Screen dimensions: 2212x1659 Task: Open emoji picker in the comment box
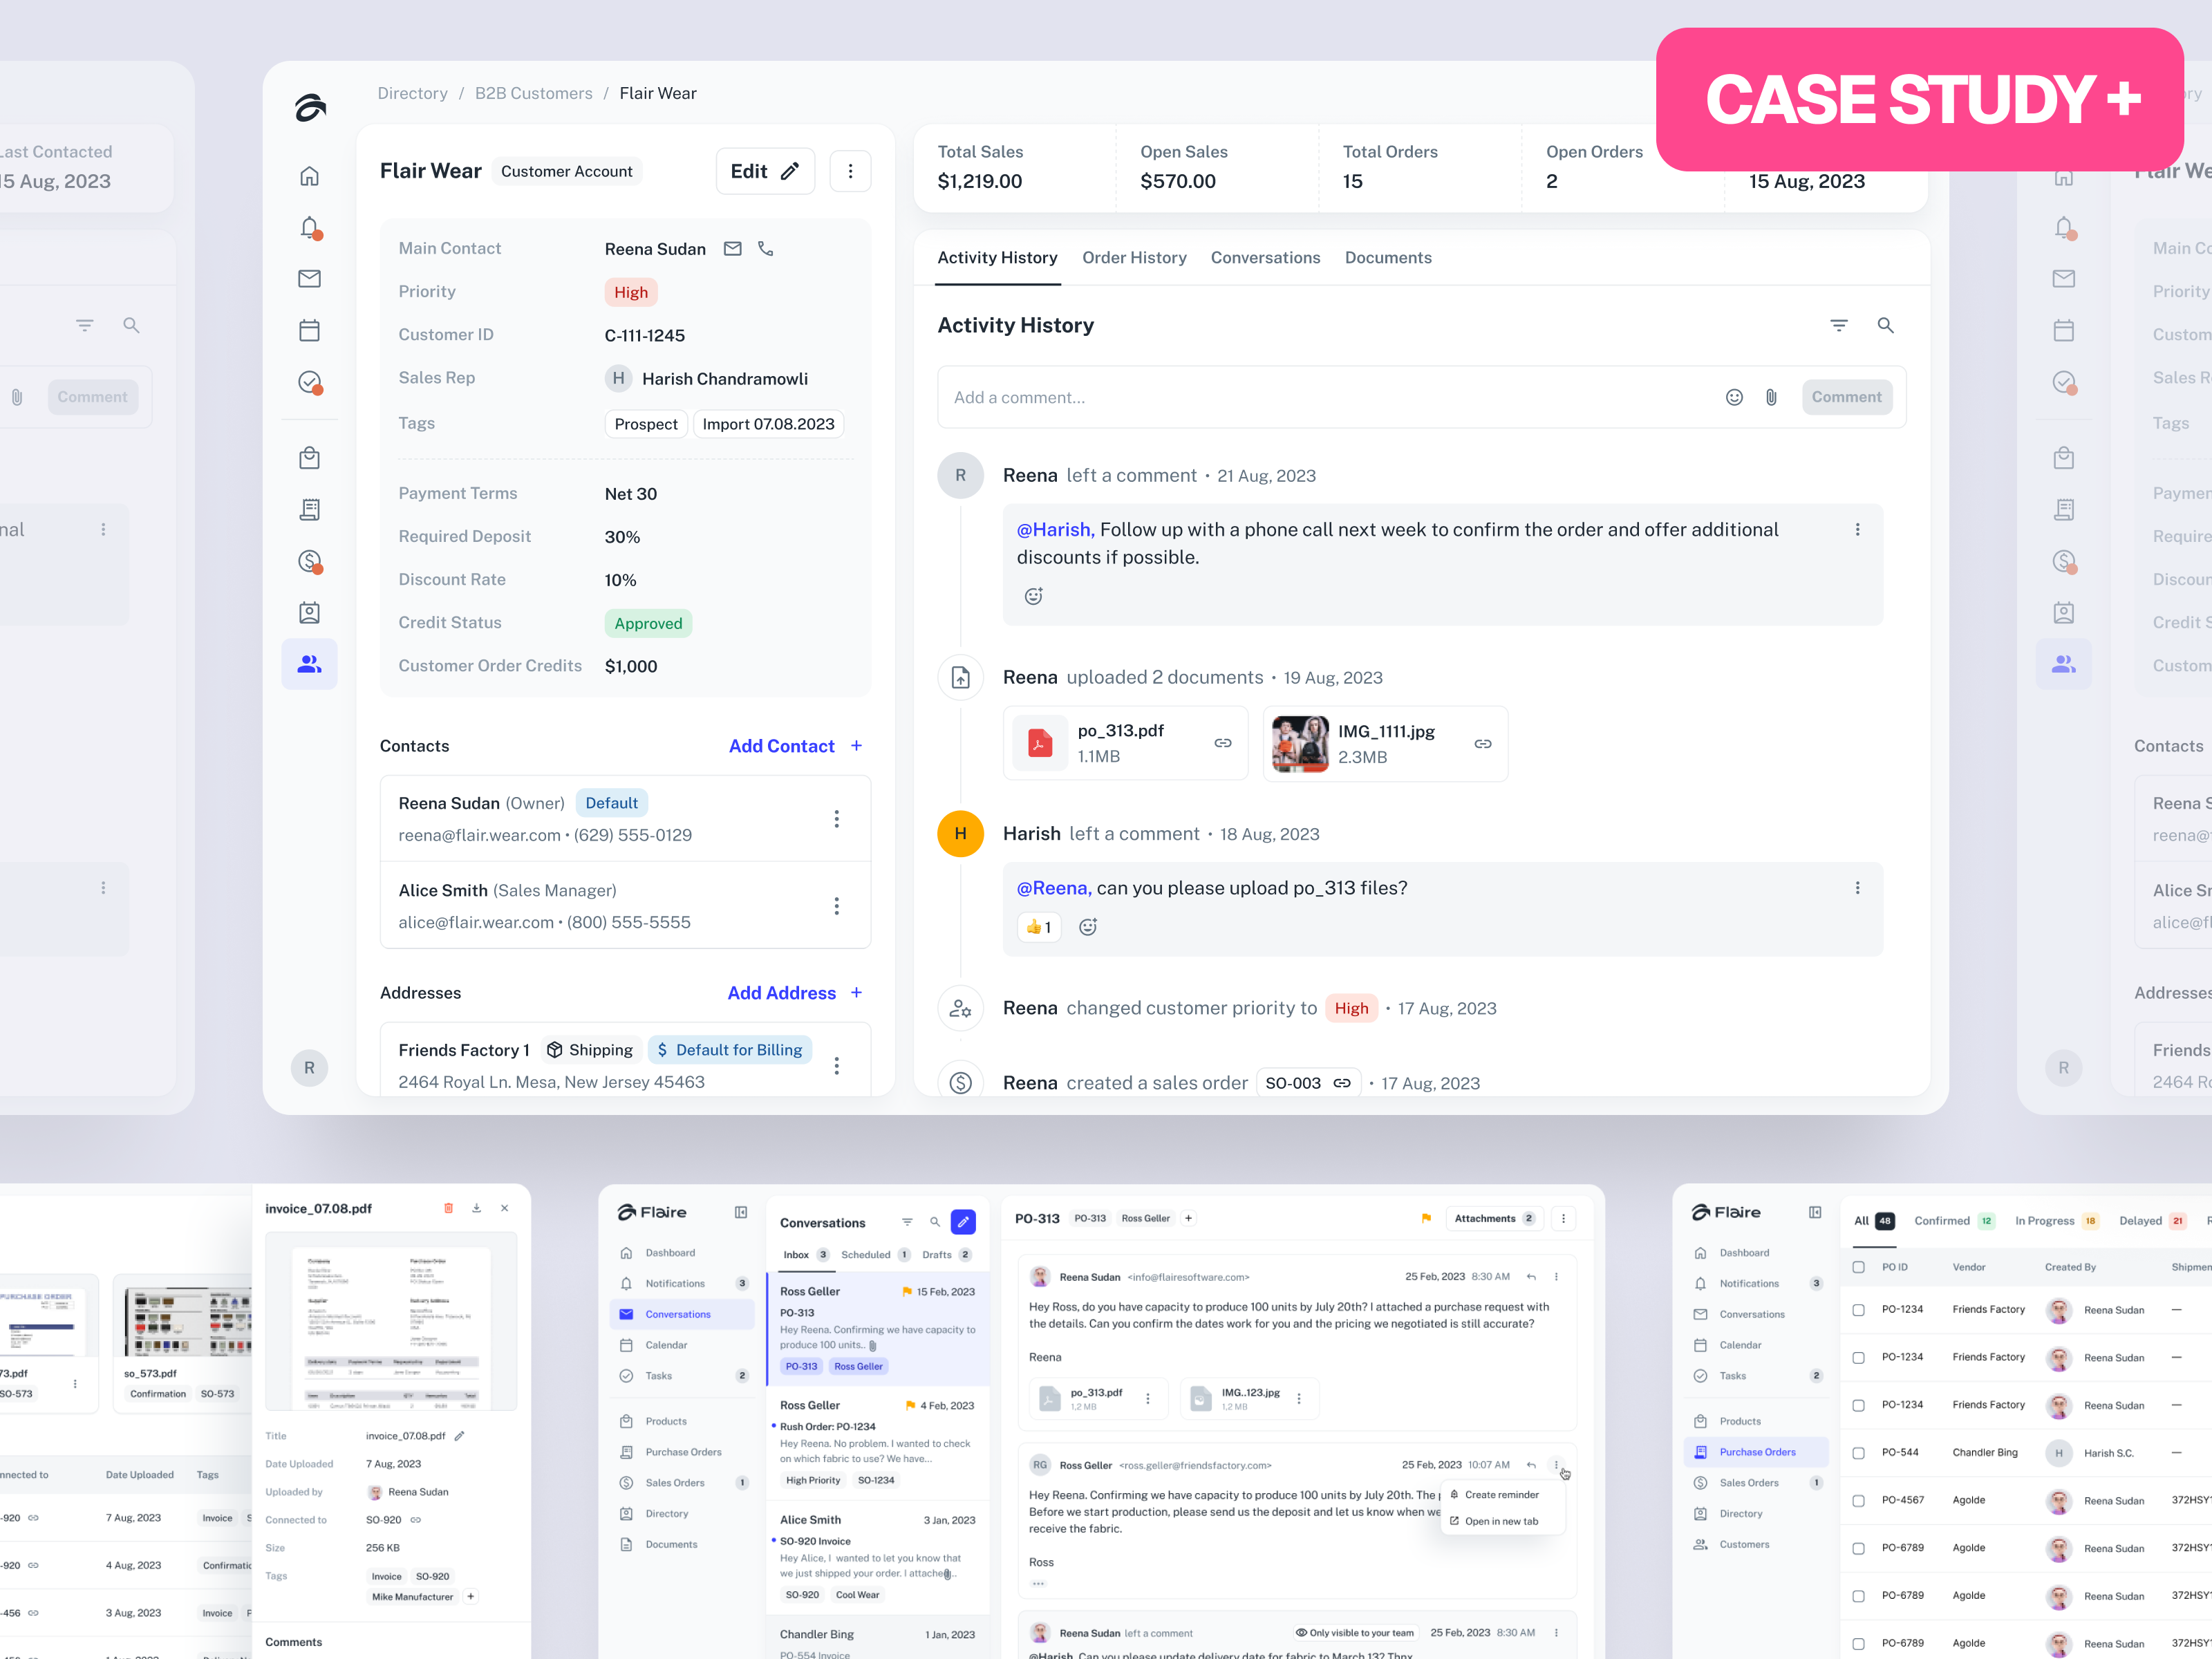[1734, 398]
